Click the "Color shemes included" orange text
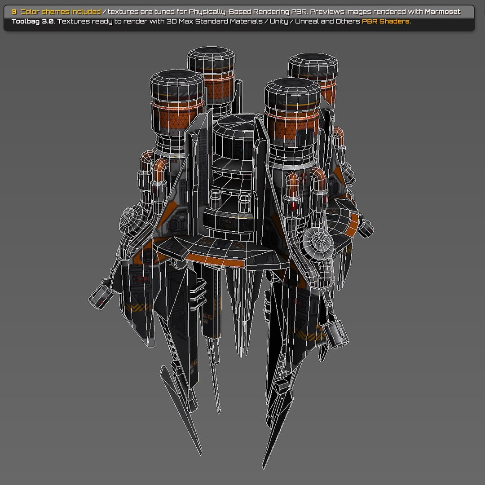 (x=61, y=12)
